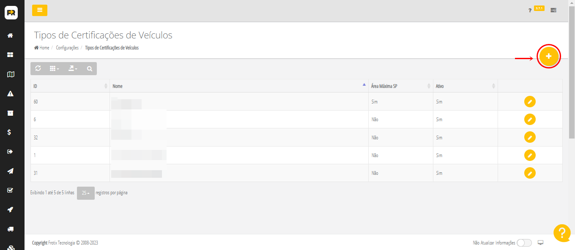Click the yellow help question mark bubble
Image resolution: width=575 pixels, height=250 pixels.
562,233
